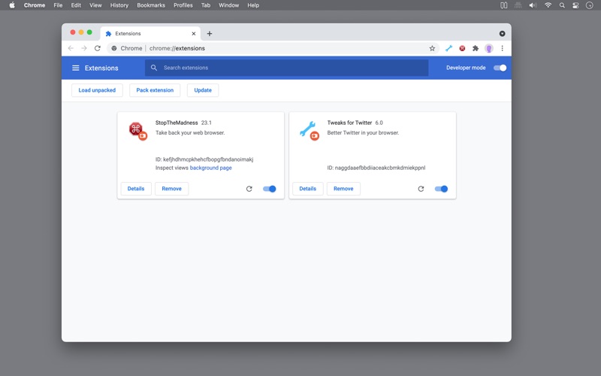
Task: Open the View menu
Action: point(95,5)
